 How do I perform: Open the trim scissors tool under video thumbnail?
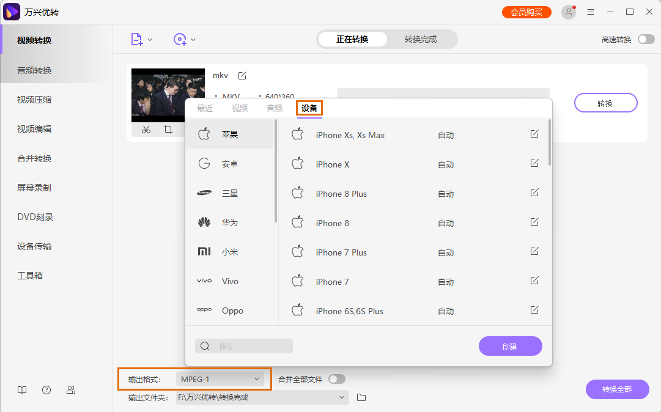point(146,130)
